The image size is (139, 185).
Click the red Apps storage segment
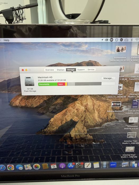click(61, 84)
